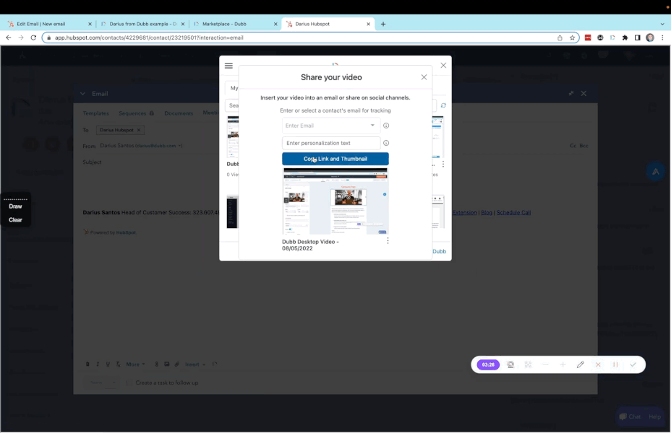671x433 pixels.
Task: Switch to the Marketplace - Dubb tab
Action: [236, 24]
